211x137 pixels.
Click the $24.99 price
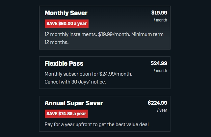click(x=159, y=63)
